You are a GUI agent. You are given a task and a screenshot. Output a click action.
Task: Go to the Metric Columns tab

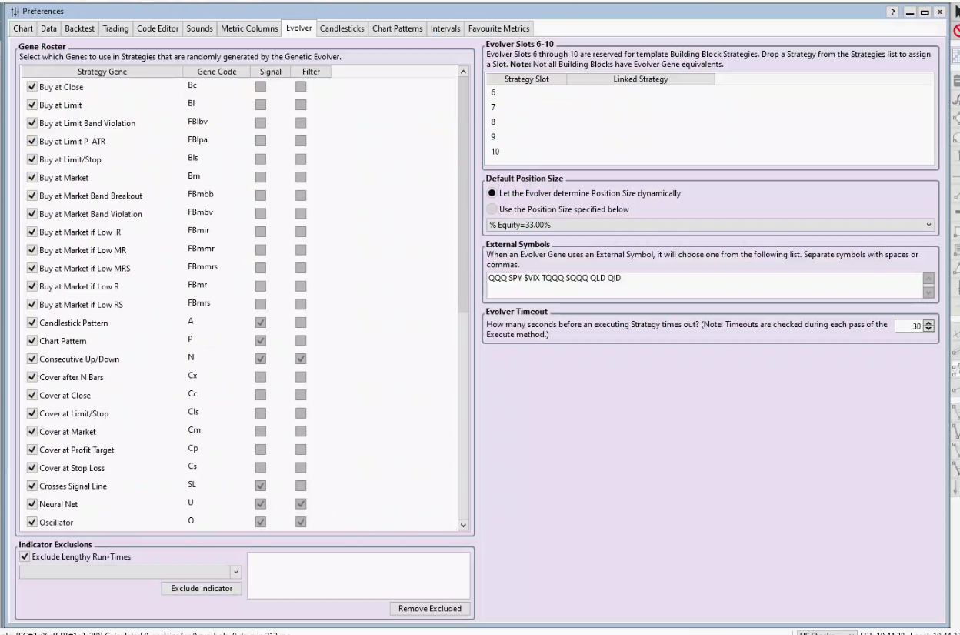click(x=249, y=28)
